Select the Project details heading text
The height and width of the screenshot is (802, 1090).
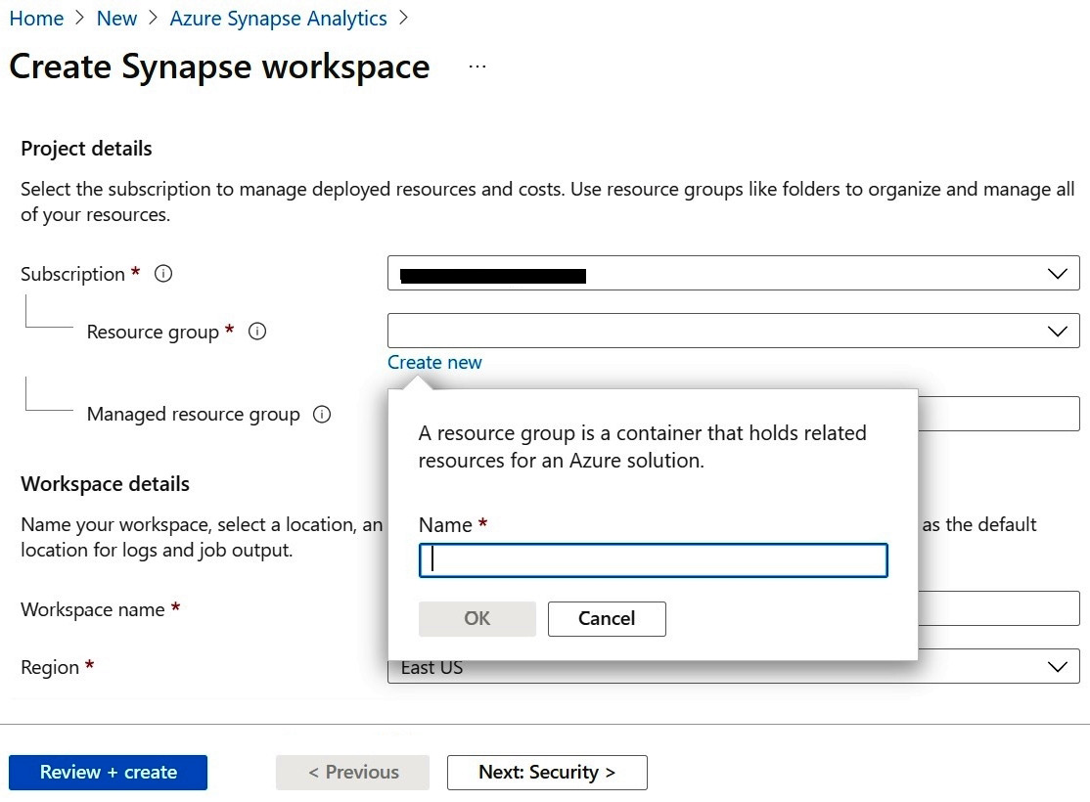click(86, 148)
